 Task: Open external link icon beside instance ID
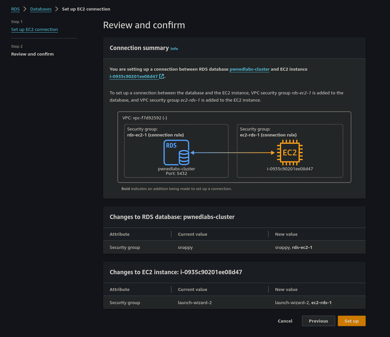[x=162, y=76]
